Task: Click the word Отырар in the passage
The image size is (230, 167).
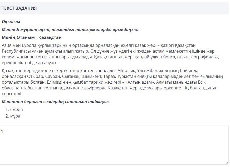Action: (x=34, y=76)
